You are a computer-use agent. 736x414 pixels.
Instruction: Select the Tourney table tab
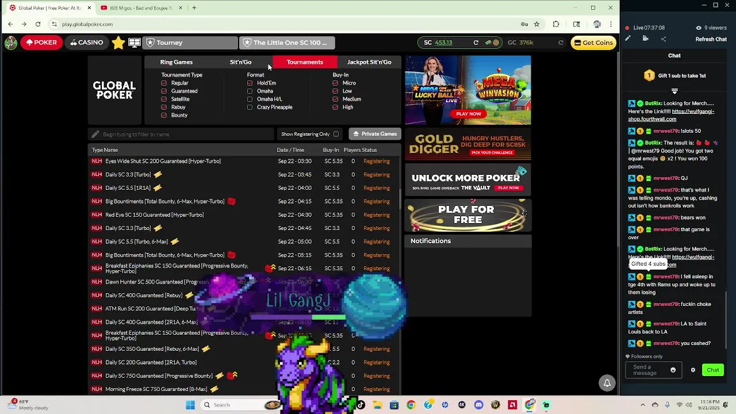190,43
